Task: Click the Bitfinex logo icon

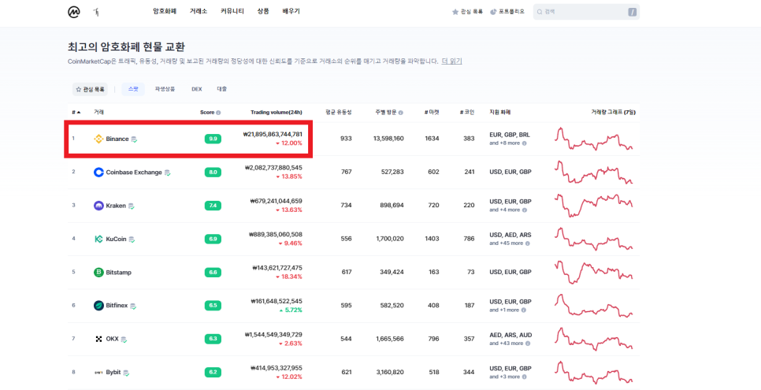Action: pos(98,306)
